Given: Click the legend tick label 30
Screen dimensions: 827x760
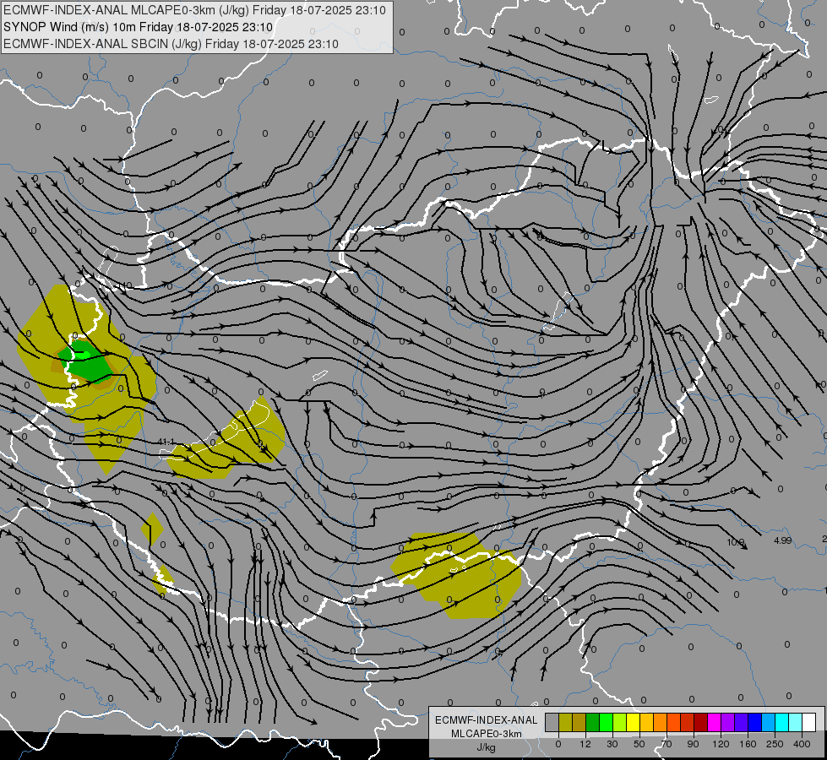Looking at the screenshot, I should tap(612, 744).
